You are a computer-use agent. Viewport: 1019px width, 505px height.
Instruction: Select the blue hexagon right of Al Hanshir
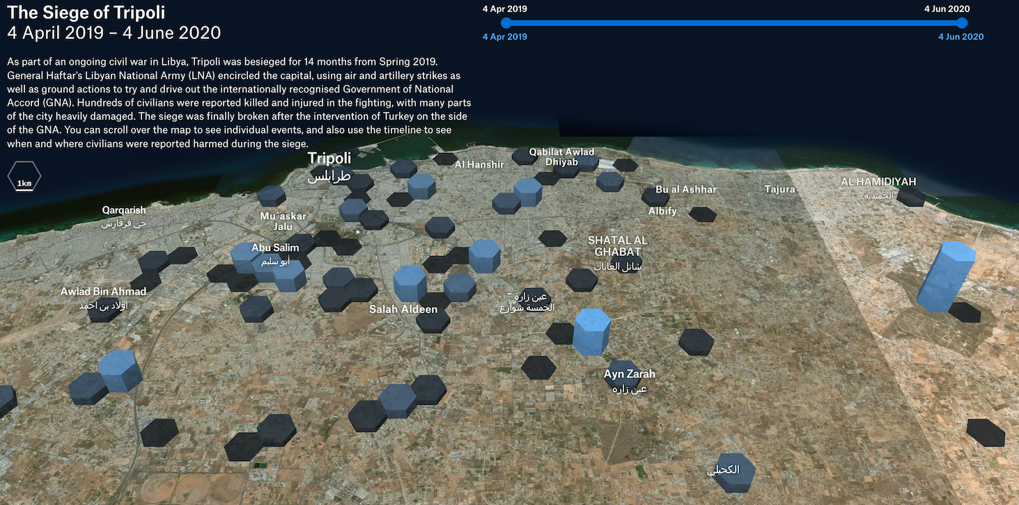coord(527,191)
